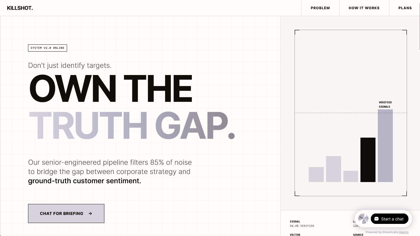Click the SOURCE metric label
This screenshot has width=420, height=236.
358,235
